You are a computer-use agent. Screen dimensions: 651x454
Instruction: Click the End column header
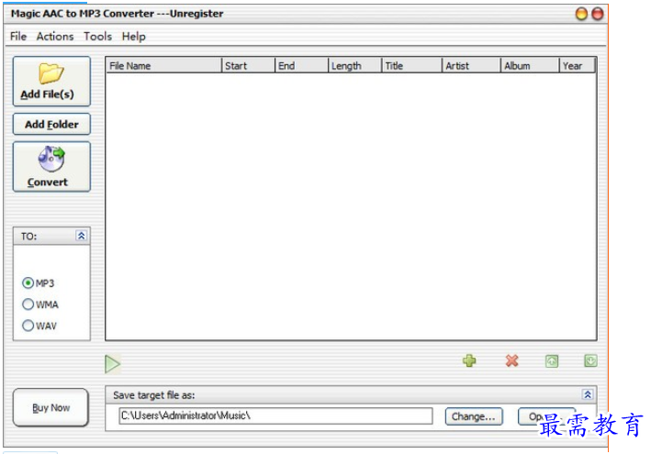click(301, 66)
